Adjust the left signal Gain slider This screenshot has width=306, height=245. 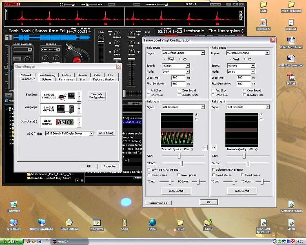coord(179,156)
